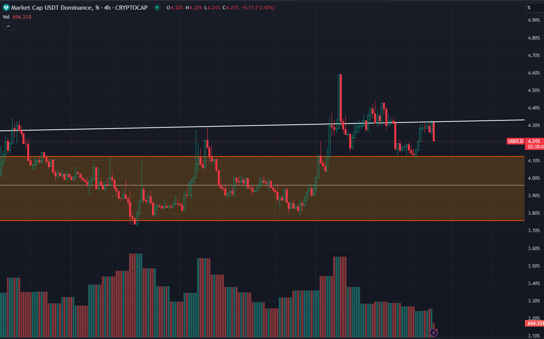Collapse the legend with the chevron-up button

(8, 26)
